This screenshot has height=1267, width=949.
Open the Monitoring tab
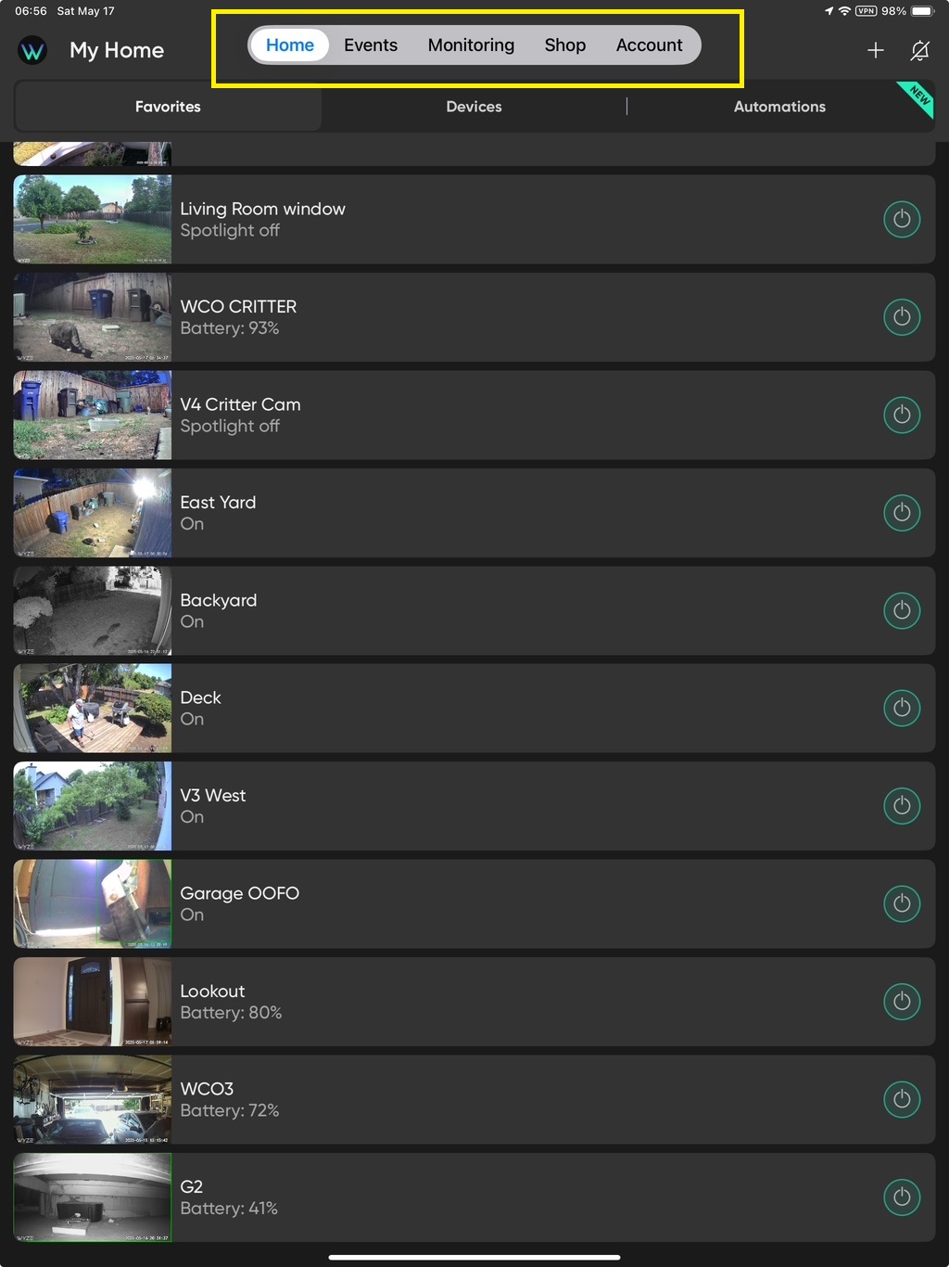click(471, 45)
